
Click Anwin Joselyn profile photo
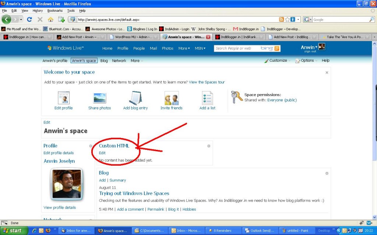tap(67, 184)
